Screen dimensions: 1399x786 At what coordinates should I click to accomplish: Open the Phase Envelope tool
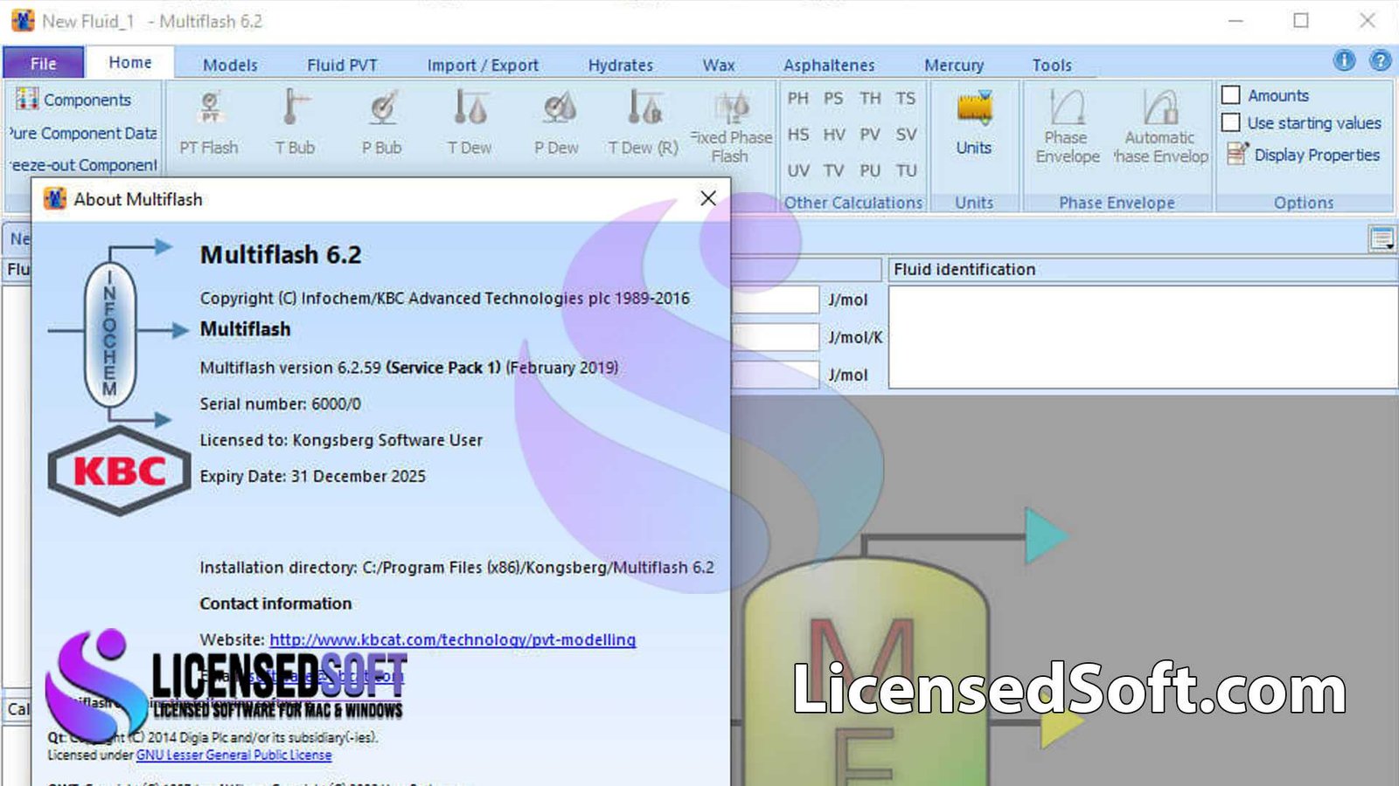(1068, 128)
